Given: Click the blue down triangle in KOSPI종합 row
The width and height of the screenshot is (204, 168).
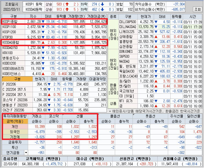Looking at the screenshot, I should click(x=43, y=21).
